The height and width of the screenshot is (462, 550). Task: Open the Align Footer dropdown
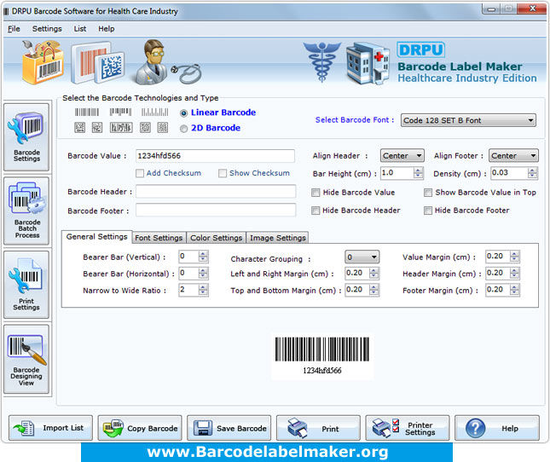pyautogui.click(x=513, y=156)
